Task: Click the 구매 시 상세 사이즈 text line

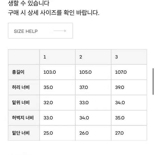Action: click(54, 13)
